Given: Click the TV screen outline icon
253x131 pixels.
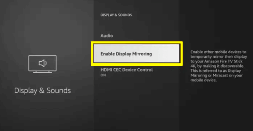Looking at the screenshot, I should (x=42, y=63).
